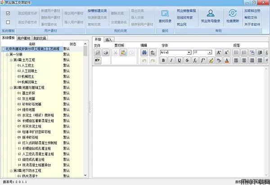270x185 pixels.
Task: Open the 查找目录 search tool
Action: coord(165,17)
